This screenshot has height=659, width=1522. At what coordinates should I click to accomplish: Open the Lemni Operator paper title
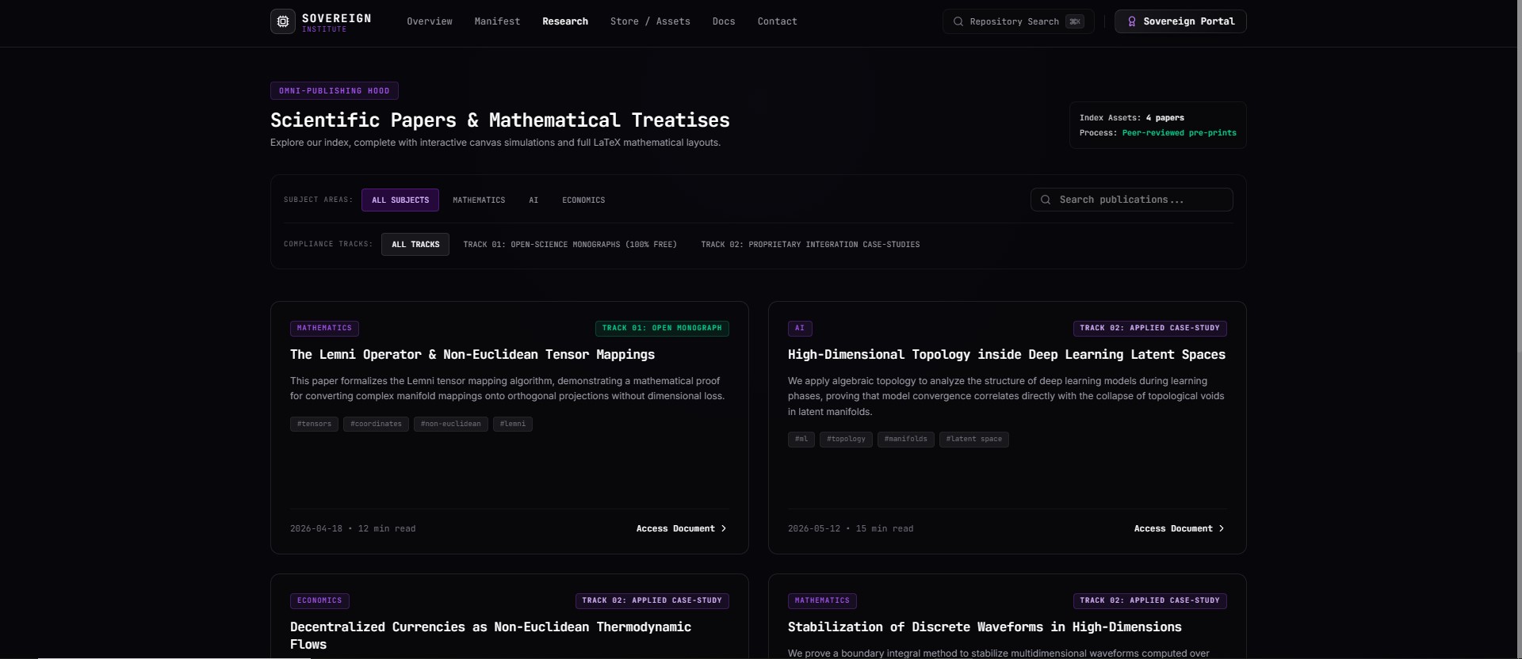point(472,355)
